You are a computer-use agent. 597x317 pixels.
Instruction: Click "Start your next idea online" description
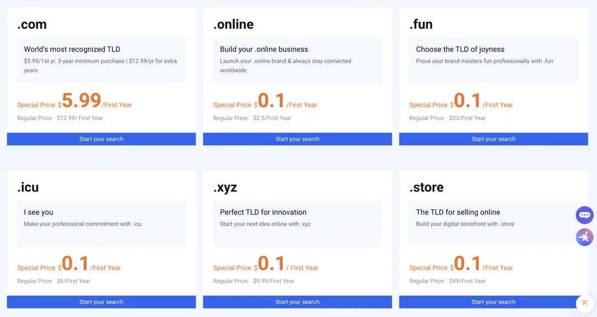tap(265, 224)
